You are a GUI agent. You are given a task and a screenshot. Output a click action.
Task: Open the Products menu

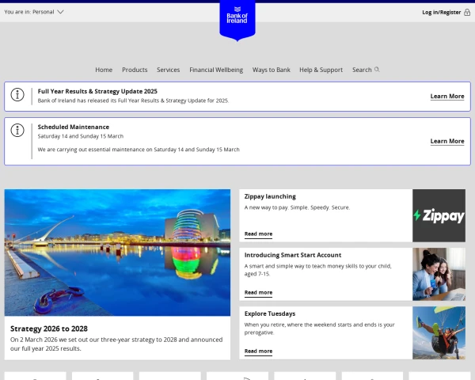[x=135, y=70]
